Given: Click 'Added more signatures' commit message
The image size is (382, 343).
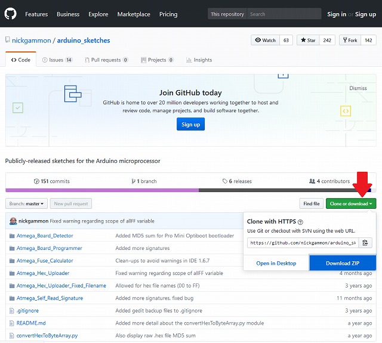Looking at the screenshot, I should coord(143,248).
